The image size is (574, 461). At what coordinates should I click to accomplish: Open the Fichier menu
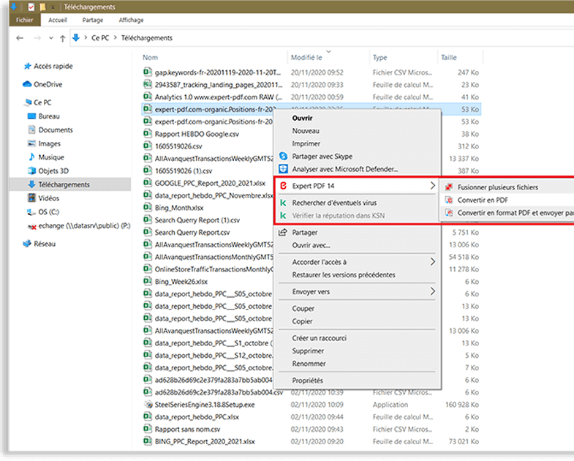click(25, 20)
